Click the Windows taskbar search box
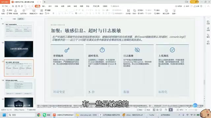This screenshot has width=211, height=118. coord(21,115)
